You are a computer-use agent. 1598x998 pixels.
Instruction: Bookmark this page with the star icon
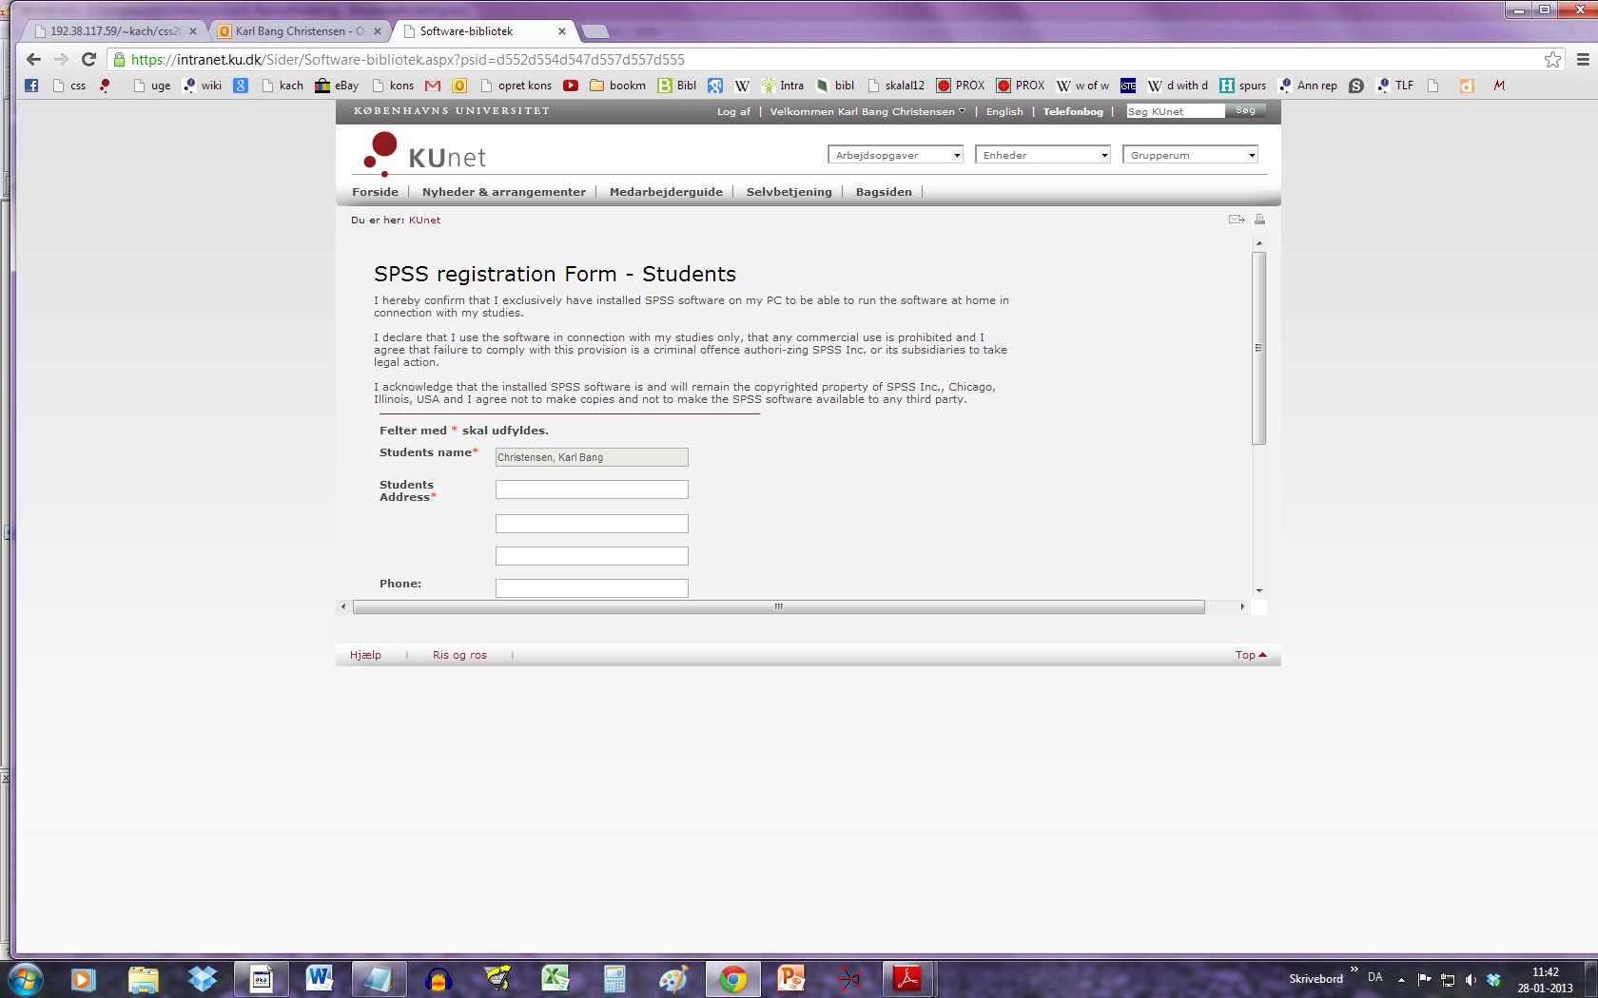(1552, 60)
